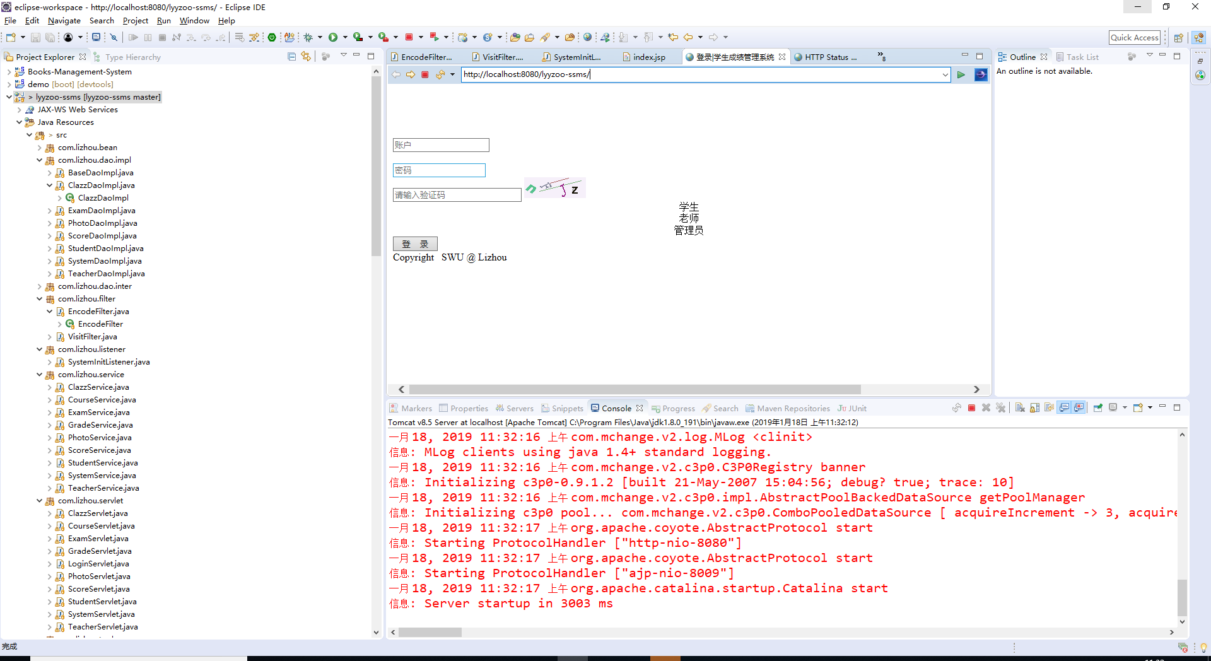Click the 登 录 login button

(414, 243)
